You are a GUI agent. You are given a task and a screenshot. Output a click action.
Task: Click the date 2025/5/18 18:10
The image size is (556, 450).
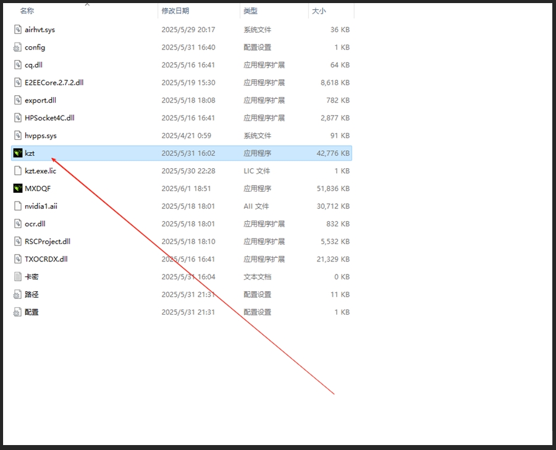point(188,242)
